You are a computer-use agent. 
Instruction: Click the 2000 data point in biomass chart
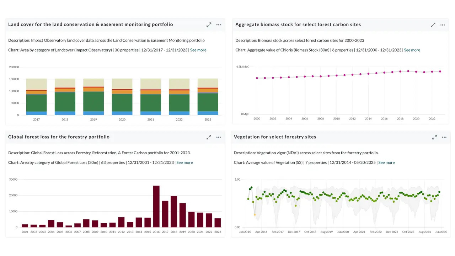click(257, 78)
